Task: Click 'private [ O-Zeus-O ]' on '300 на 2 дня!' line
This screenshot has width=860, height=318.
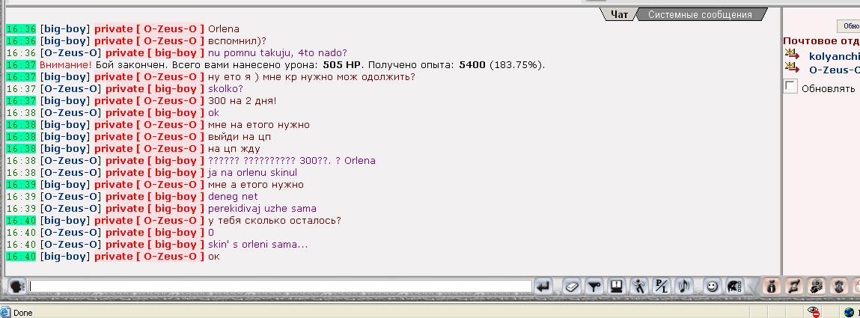Action: pos(149,101)
